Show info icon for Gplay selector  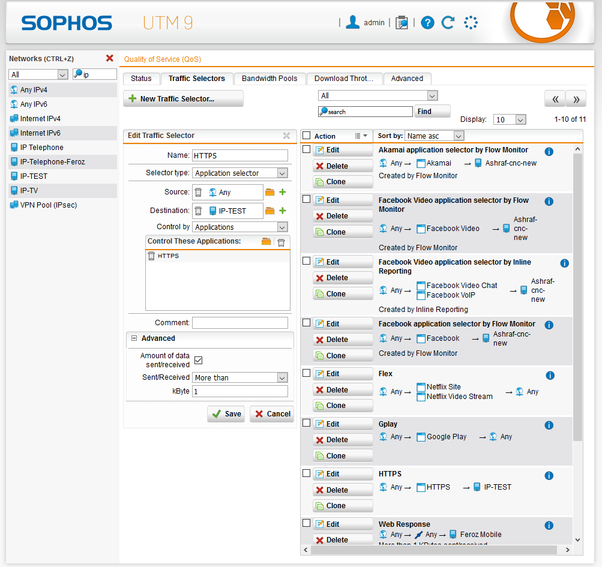[549, 425]
